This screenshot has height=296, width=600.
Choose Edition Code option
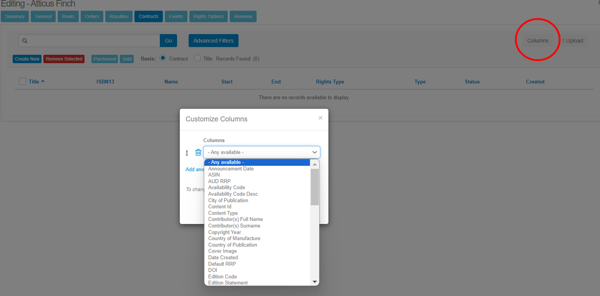tap(257, 277)
